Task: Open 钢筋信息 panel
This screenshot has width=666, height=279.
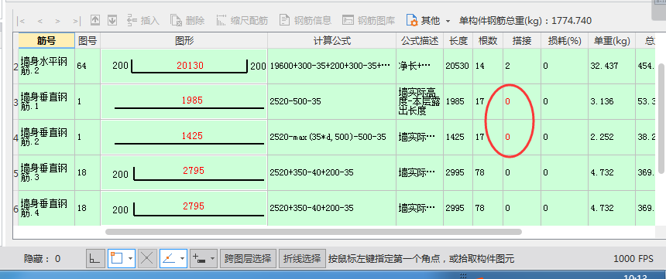Action: [x=305, y=20]
